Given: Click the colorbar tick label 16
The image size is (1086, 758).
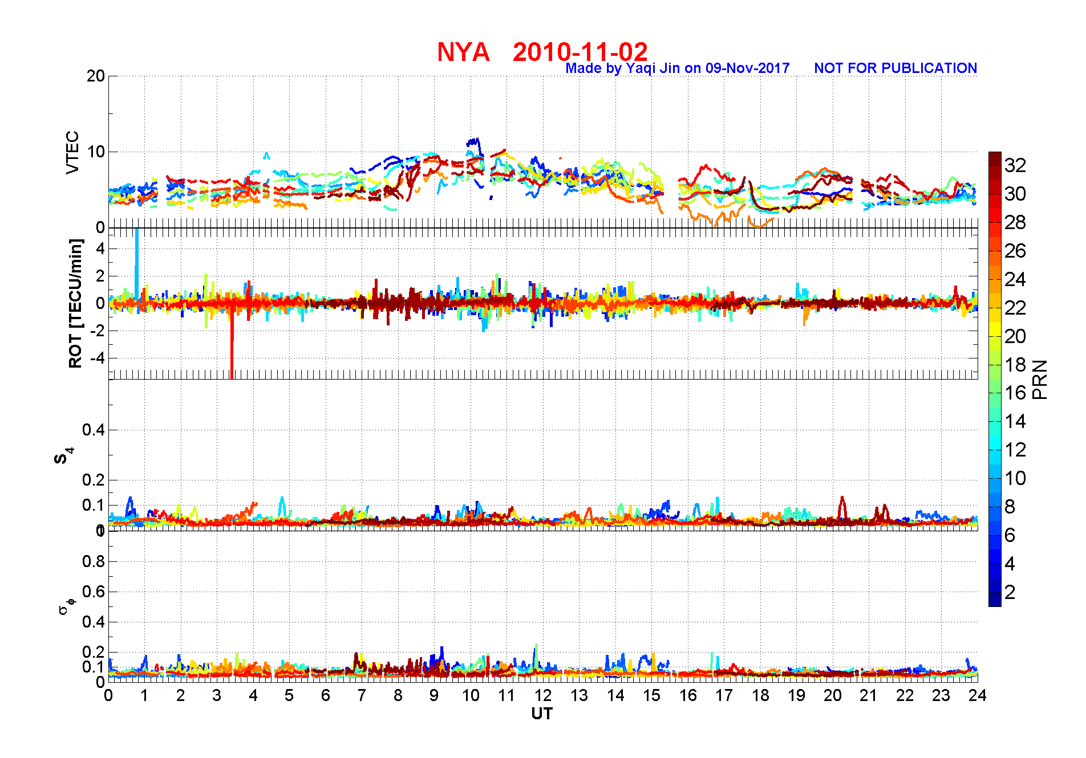Looking at the screenshot, I should pos(1015,393).
